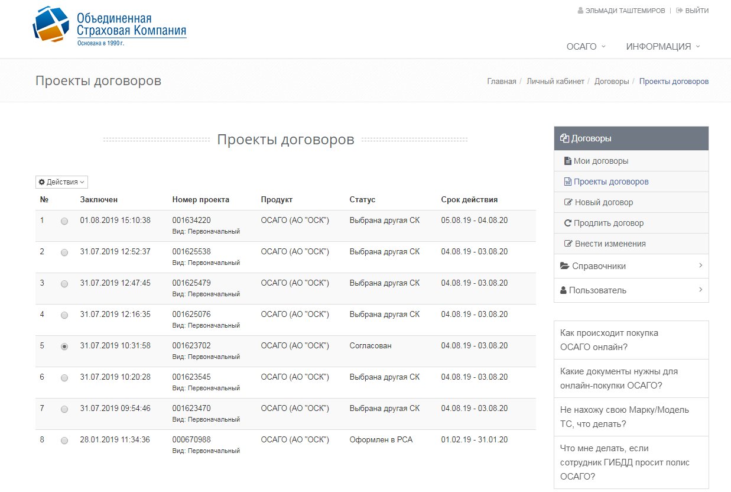
Task: Click the Договоры panel header icon
Action: (x=564, y=138)
